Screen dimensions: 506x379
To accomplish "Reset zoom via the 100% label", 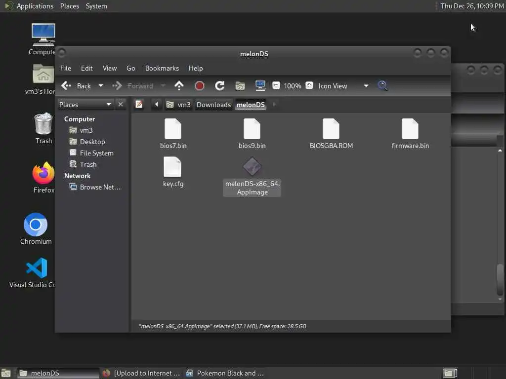I will coord(293,86).
